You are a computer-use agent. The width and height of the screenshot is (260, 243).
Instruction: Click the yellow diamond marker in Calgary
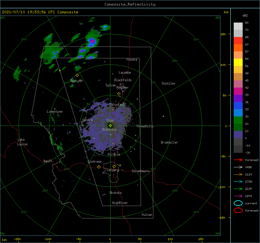[x=114, y=166]
